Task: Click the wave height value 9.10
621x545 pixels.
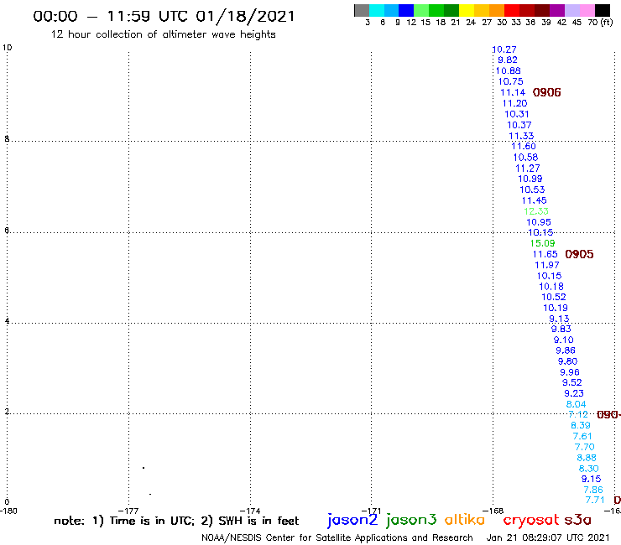Action: (x=564, y=340)
